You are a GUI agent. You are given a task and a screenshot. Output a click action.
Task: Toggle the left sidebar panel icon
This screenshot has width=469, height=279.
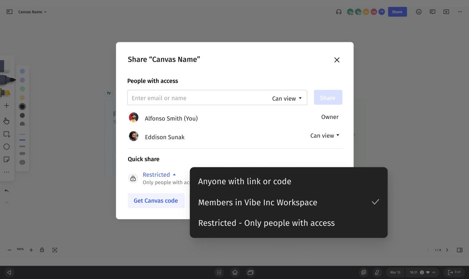tap(10, 12)
